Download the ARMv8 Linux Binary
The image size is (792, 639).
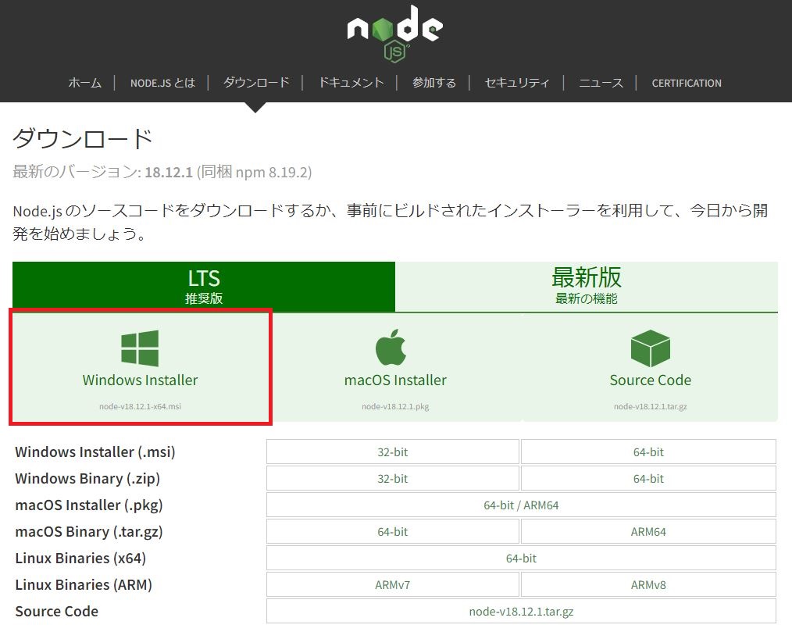click(648, 584)
